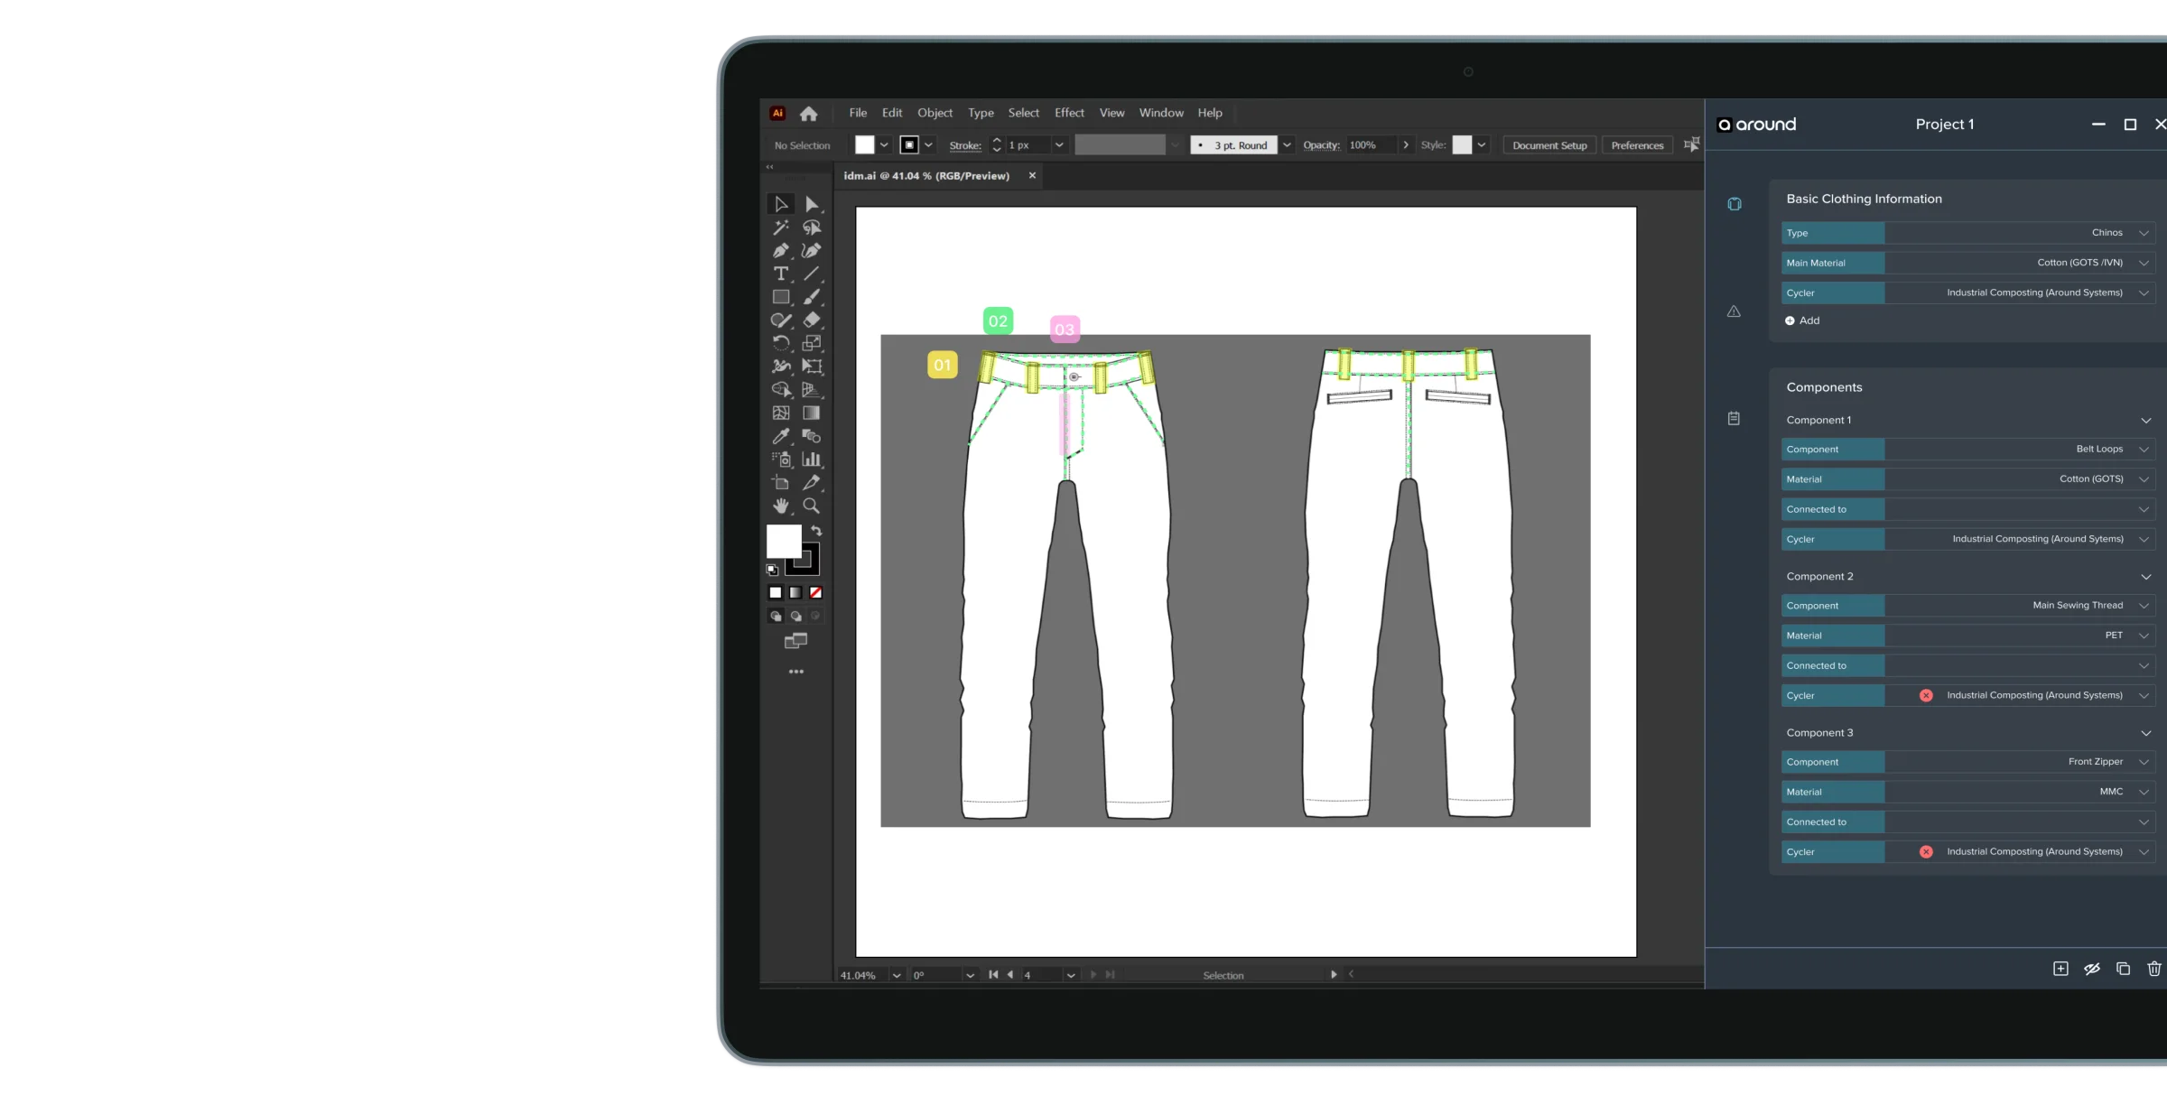Viewport: 2167px width, 1114px height.
Task: Toggle the stroke alignment swatch in options bar
Action: [x=910, y=144]
